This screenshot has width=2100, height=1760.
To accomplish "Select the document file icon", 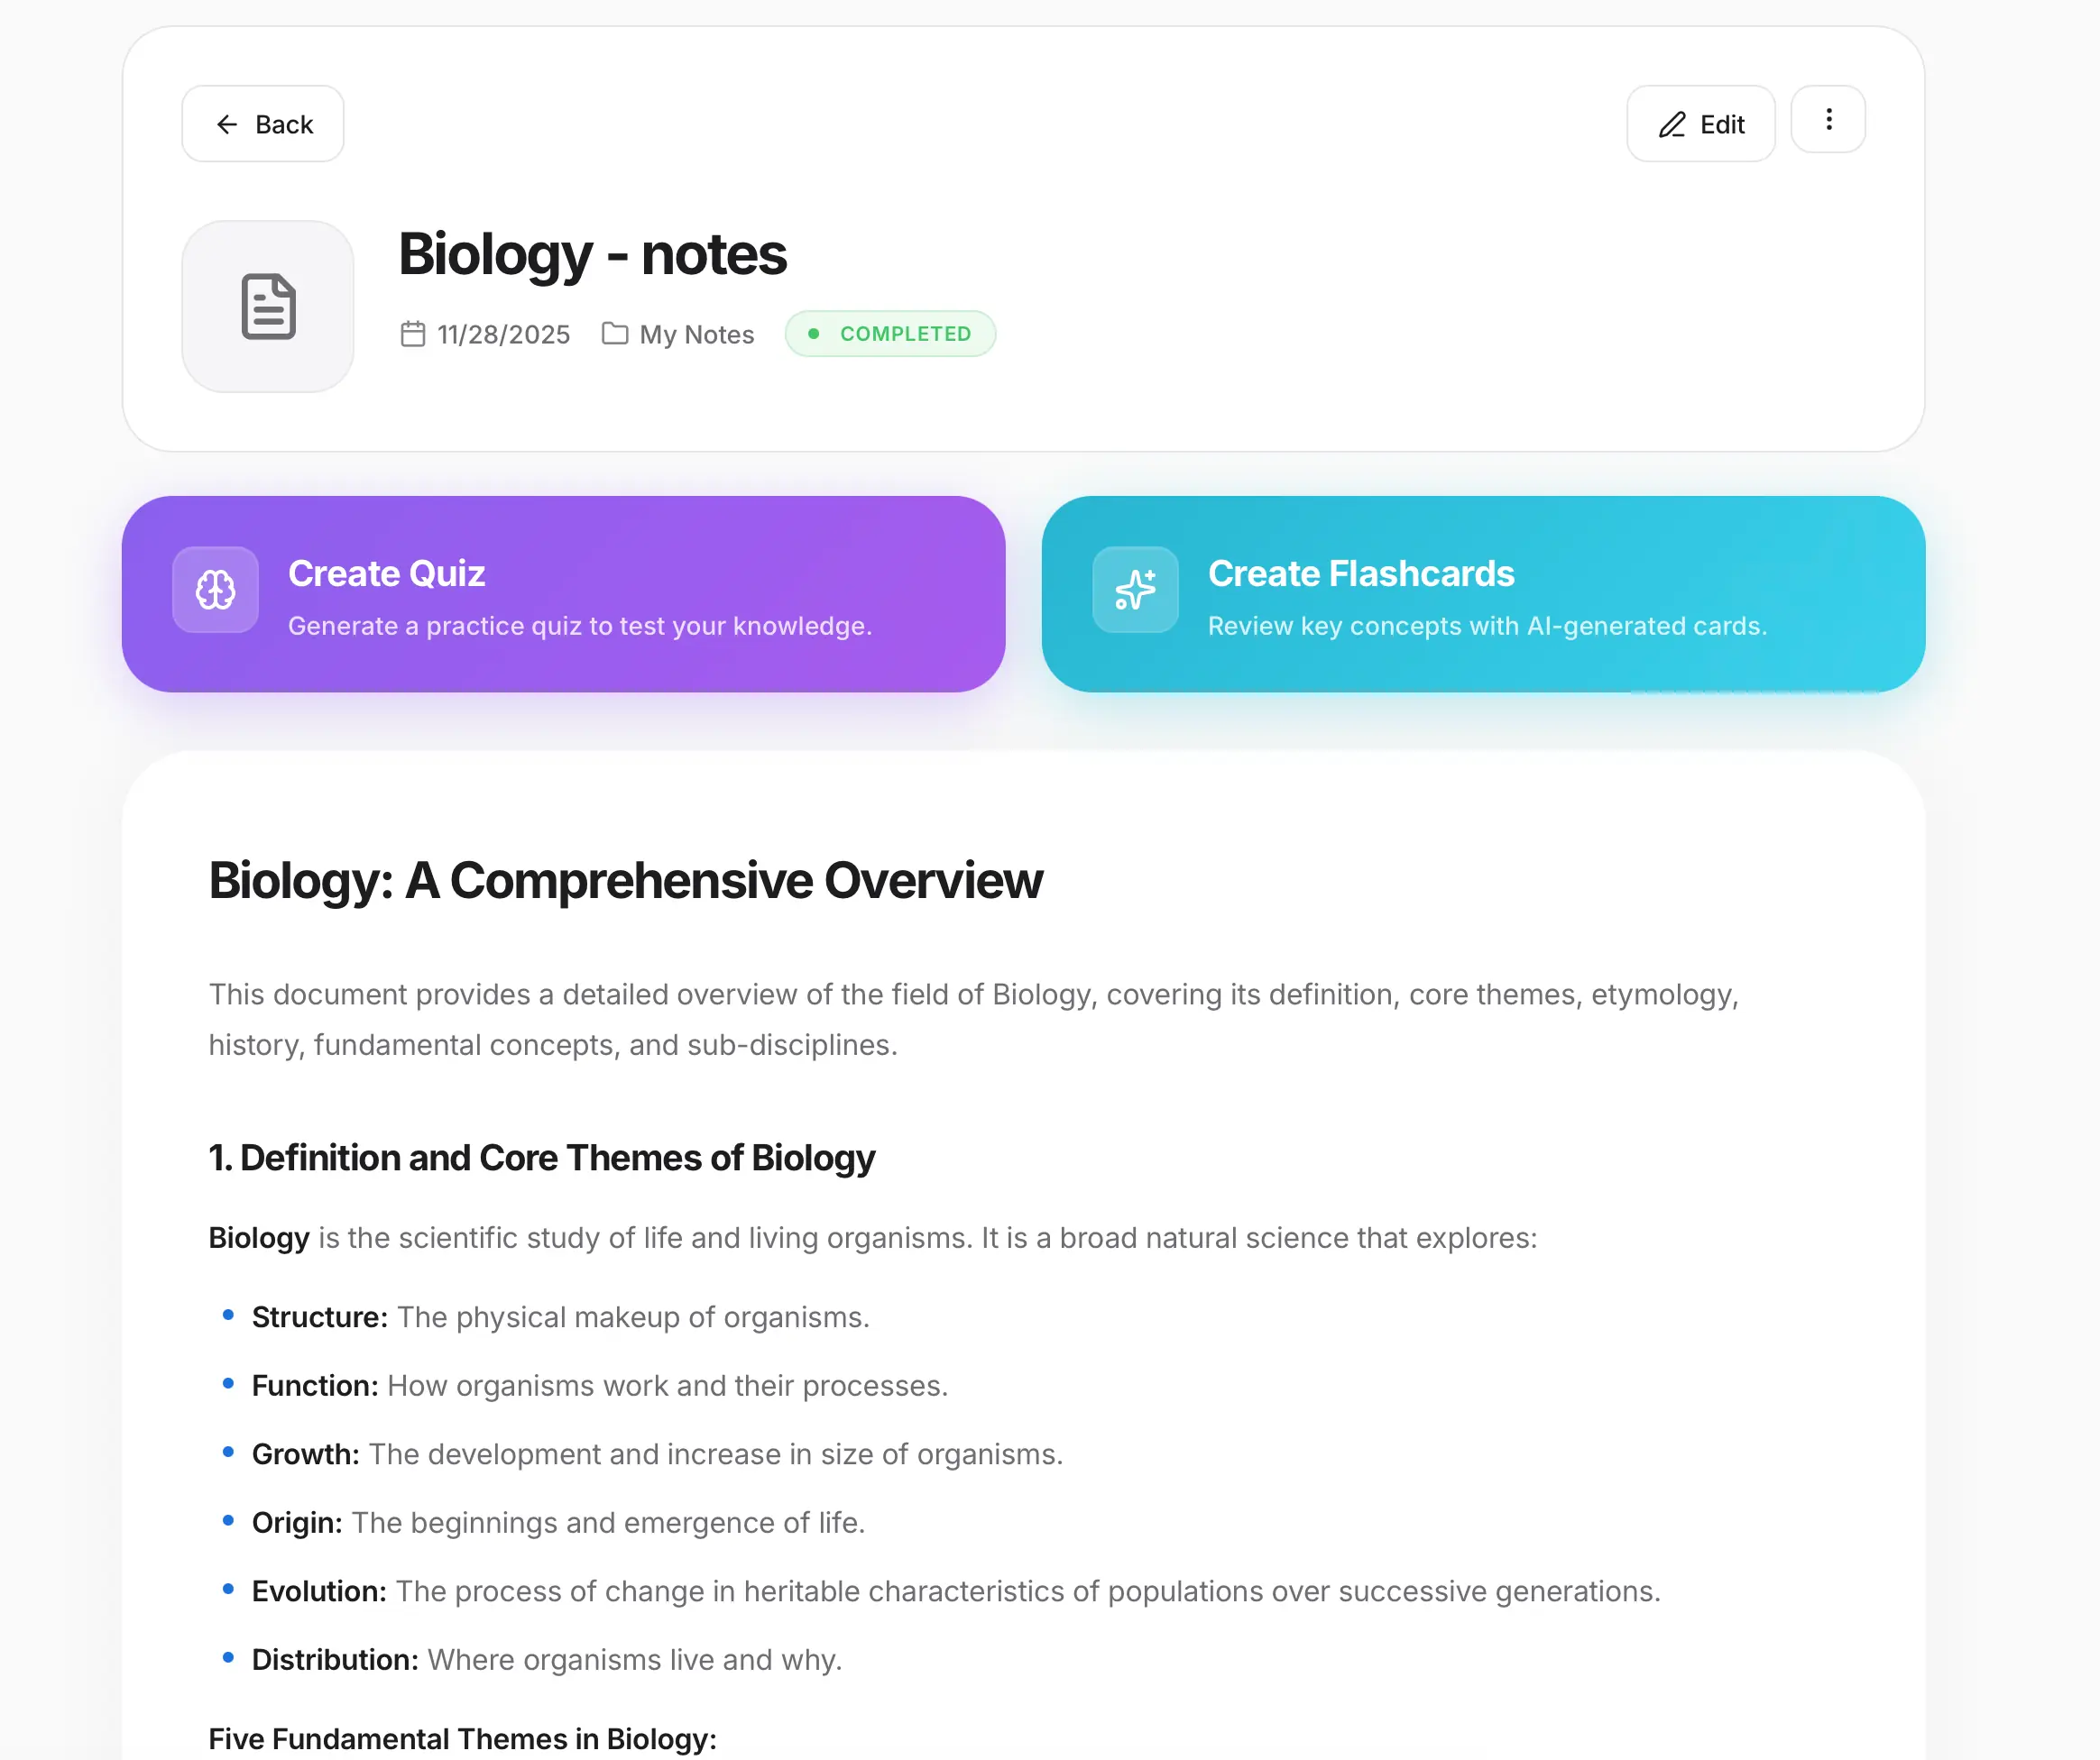I will [267, 307].
